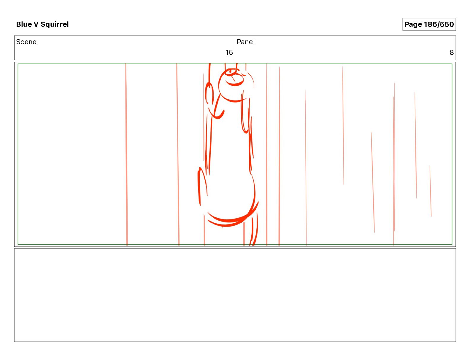This screenshot has height=363, width=470.
Task: Click the 'Blue V Squirrel' project title
Action: [42, 24]
